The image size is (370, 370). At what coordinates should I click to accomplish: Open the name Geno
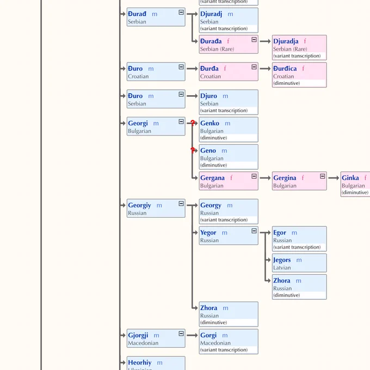tap(208, 151)
